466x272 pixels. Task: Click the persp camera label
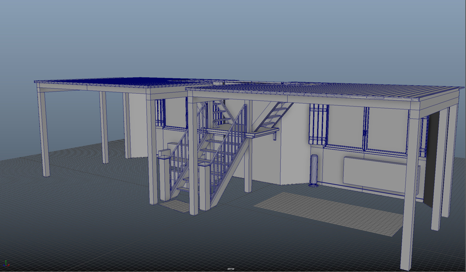tap(231, 269)
